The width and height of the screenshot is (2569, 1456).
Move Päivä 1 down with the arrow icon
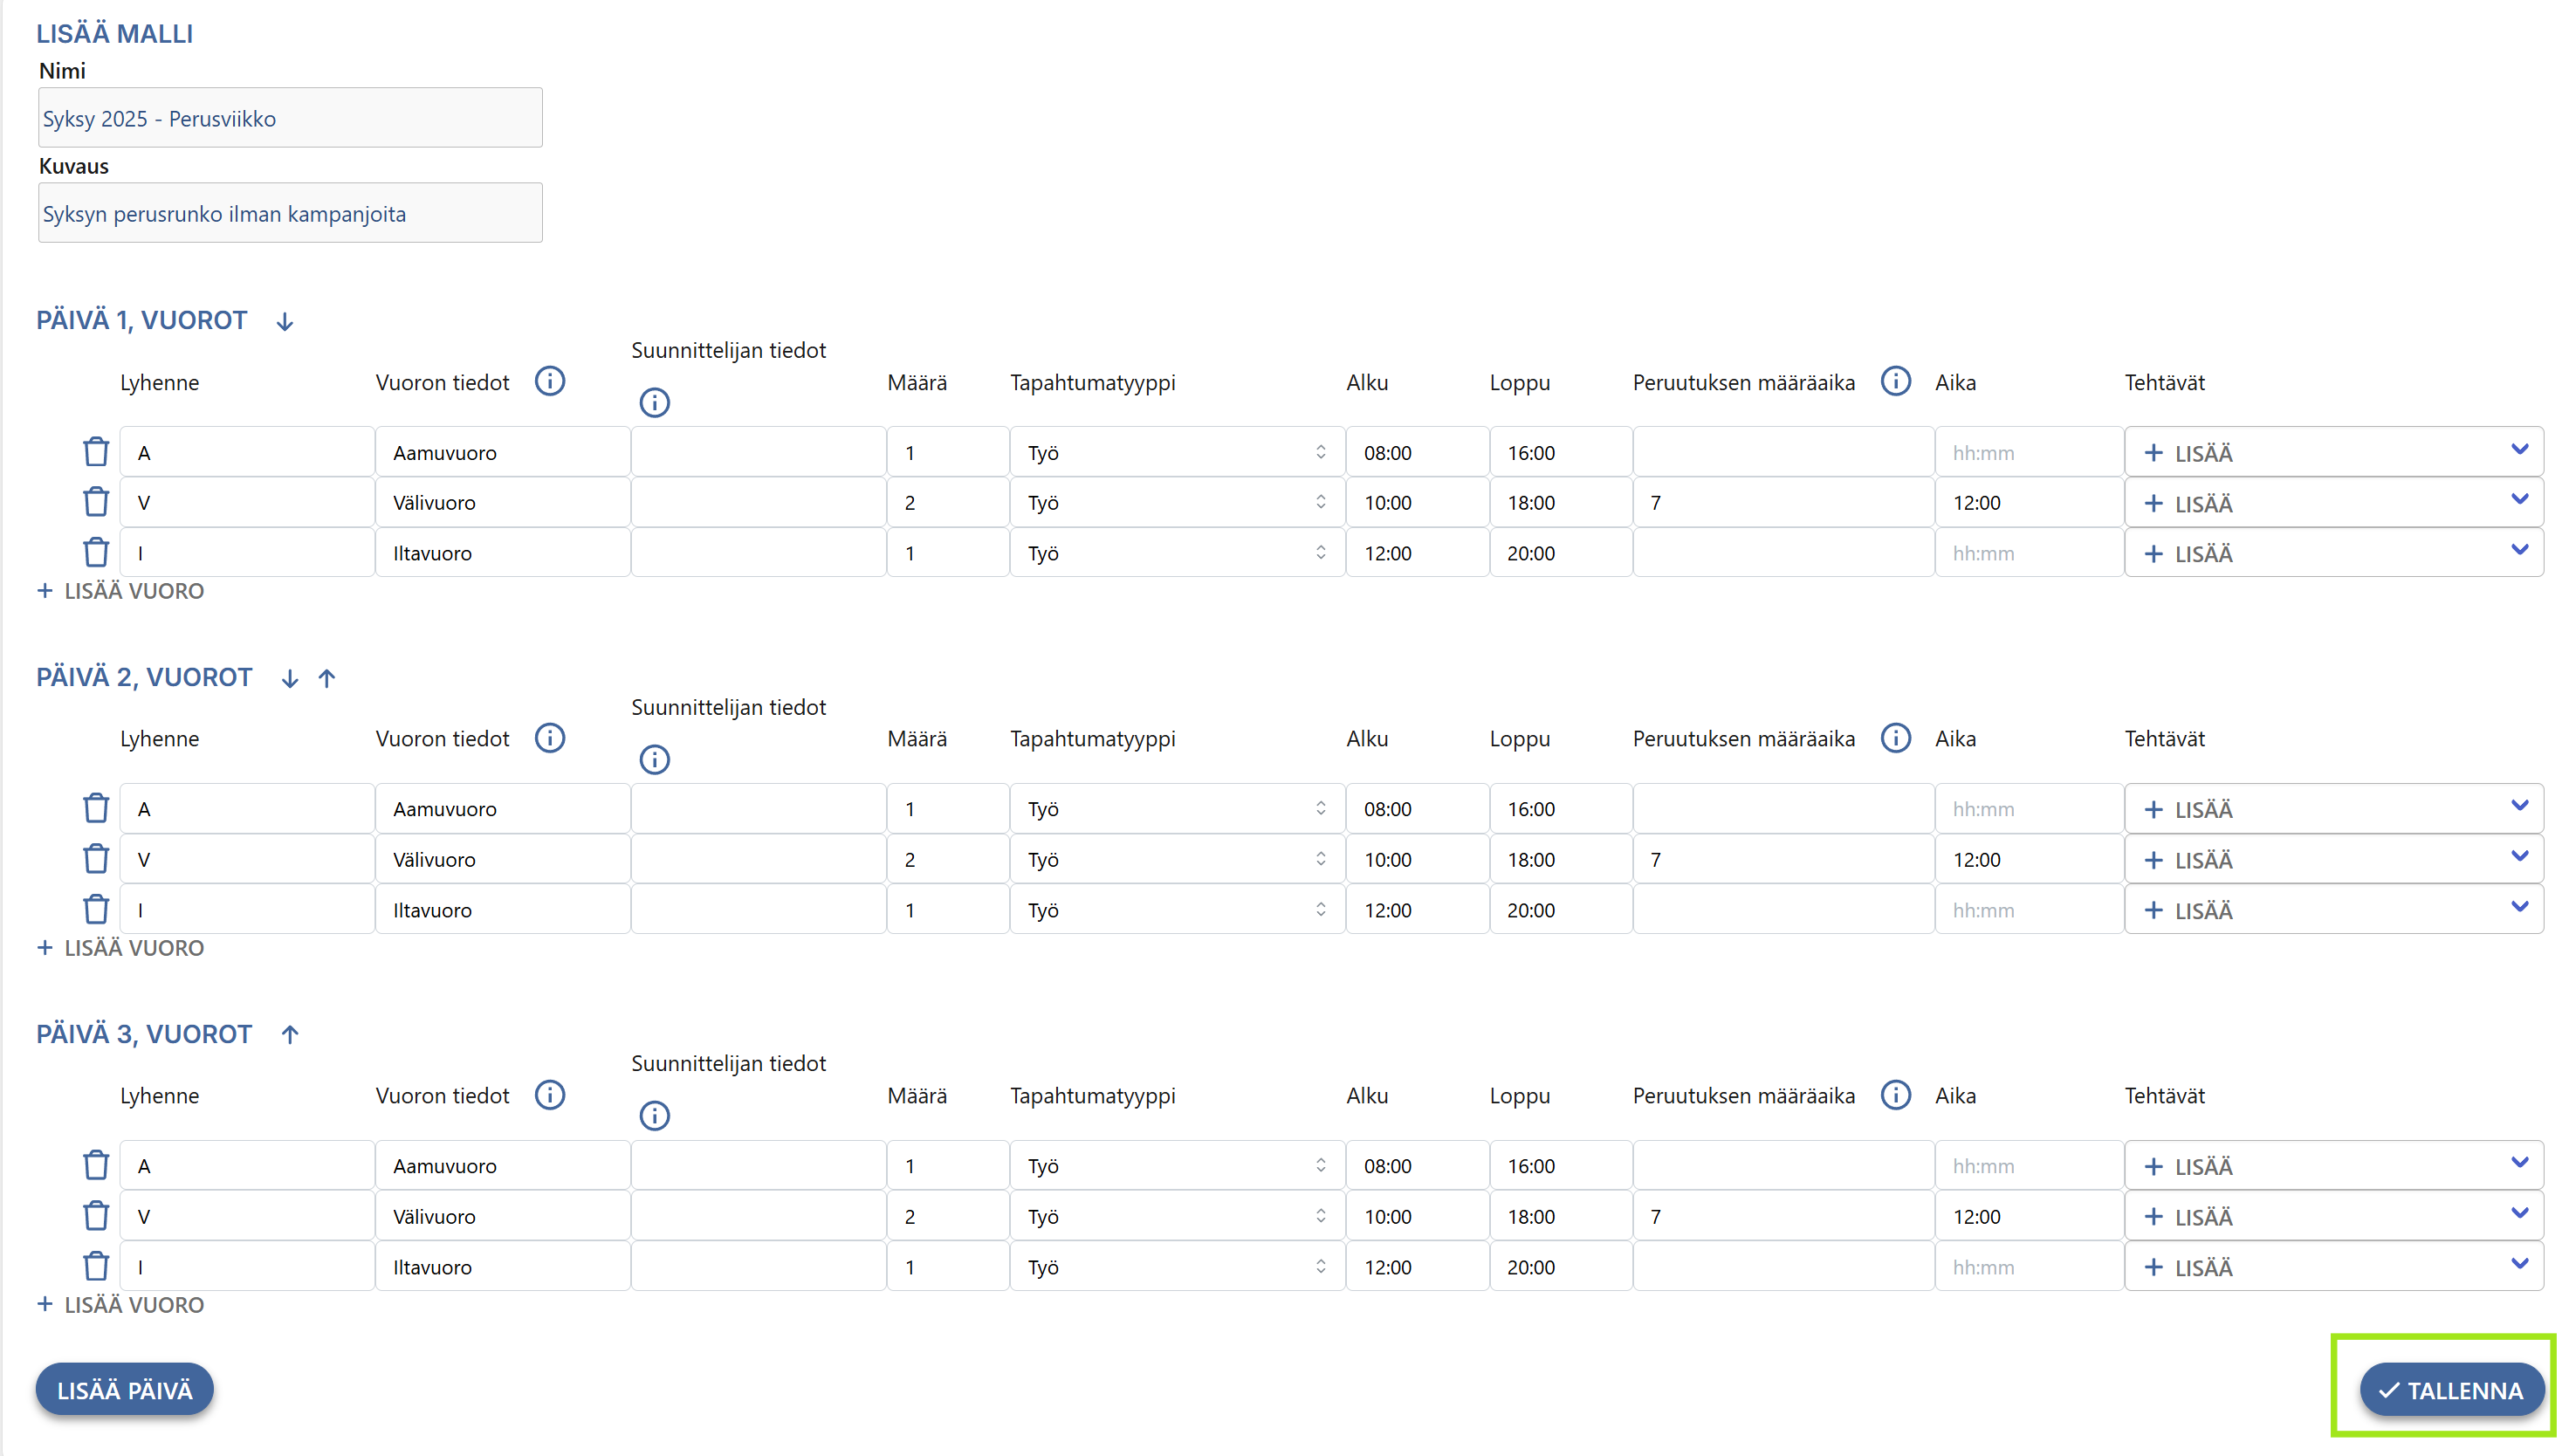(x=284, y=321)
